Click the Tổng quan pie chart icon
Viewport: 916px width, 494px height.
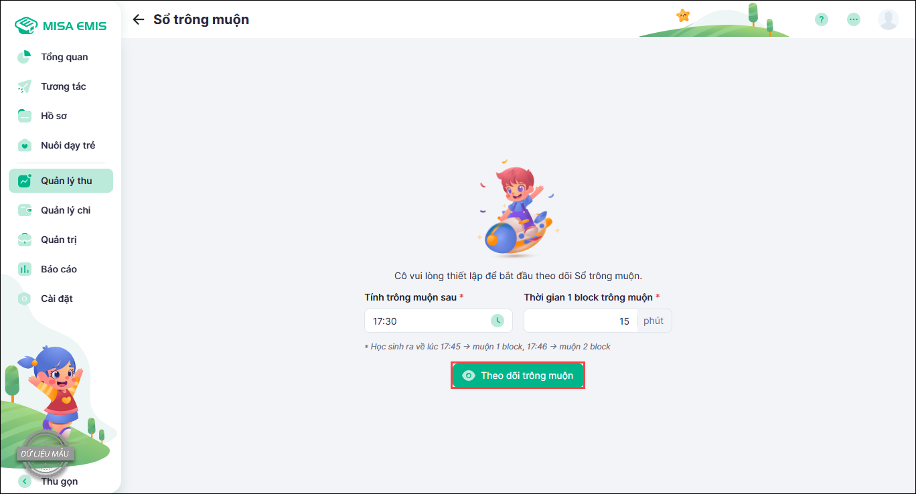pyautogui.click(x=24, y=57)
